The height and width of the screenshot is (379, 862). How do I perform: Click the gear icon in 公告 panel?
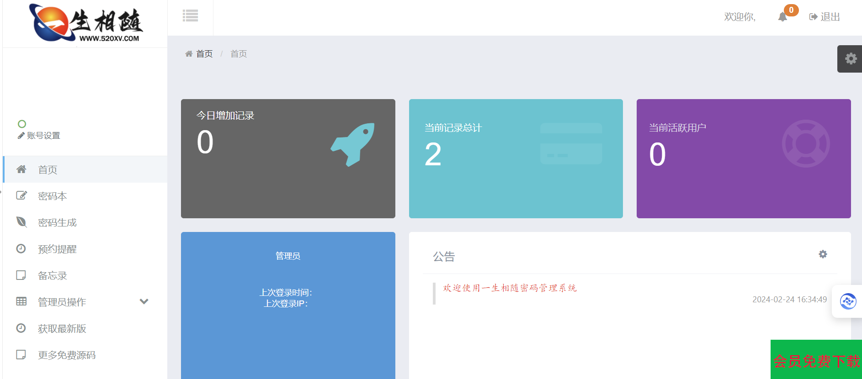click(x=823, y=254)
